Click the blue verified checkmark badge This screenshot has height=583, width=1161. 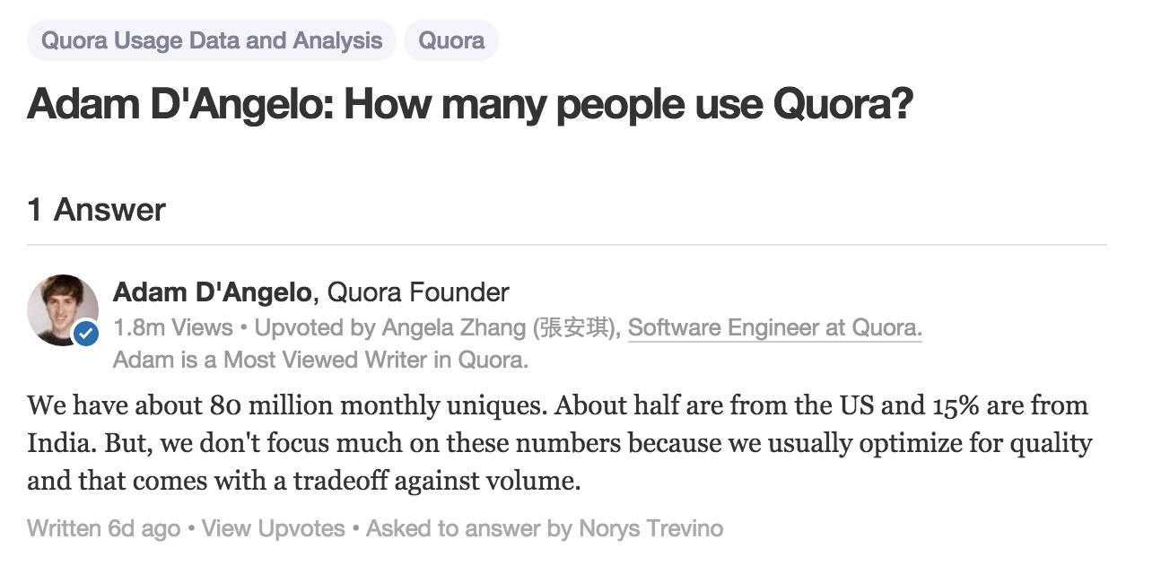coord(87,335)
